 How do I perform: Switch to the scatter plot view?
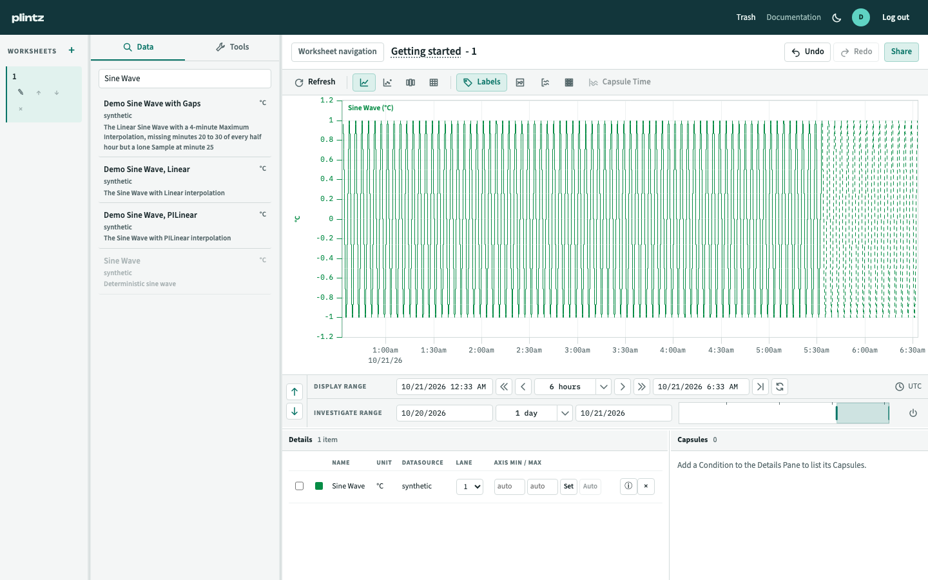tap(387, 82)
